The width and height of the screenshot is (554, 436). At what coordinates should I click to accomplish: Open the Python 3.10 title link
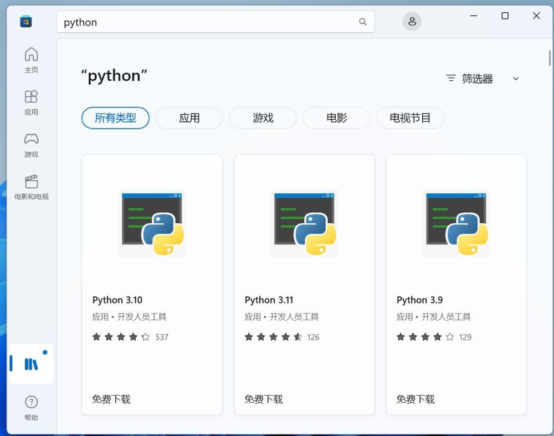pyautogui.click(x=117, y=300)
